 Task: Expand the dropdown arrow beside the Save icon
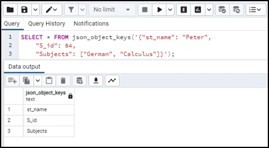(x=35, y=10)
